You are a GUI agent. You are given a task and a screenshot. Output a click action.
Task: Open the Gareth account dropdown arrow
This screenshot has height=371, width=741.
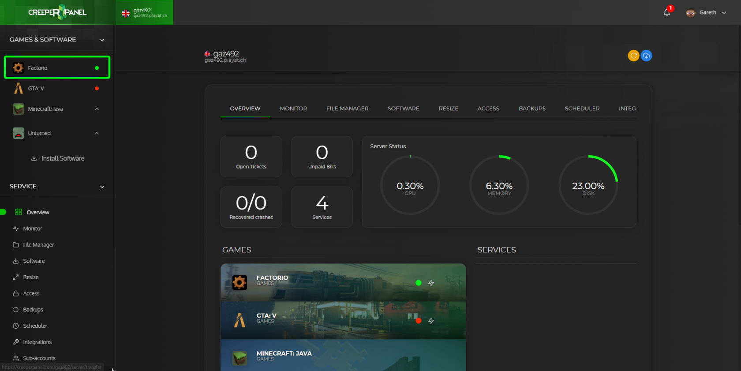[x=724, y=13]
